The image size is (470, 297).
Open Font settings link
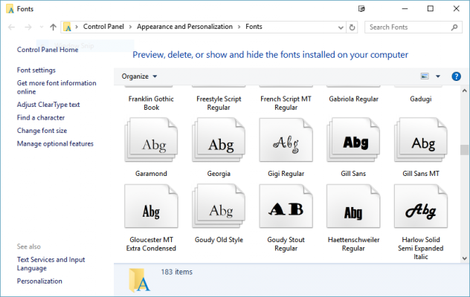click(36, 70)
